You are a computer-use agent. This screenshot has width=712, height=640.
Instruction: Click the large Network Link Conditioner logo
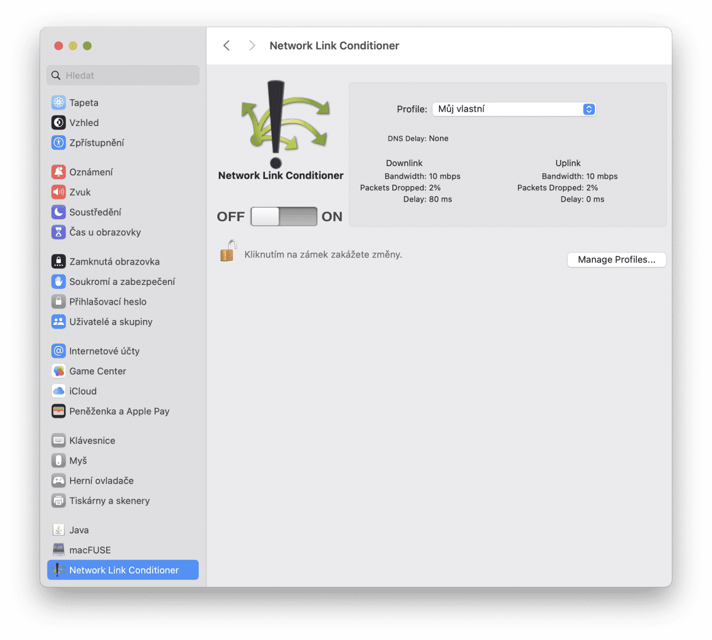(285, 124)
